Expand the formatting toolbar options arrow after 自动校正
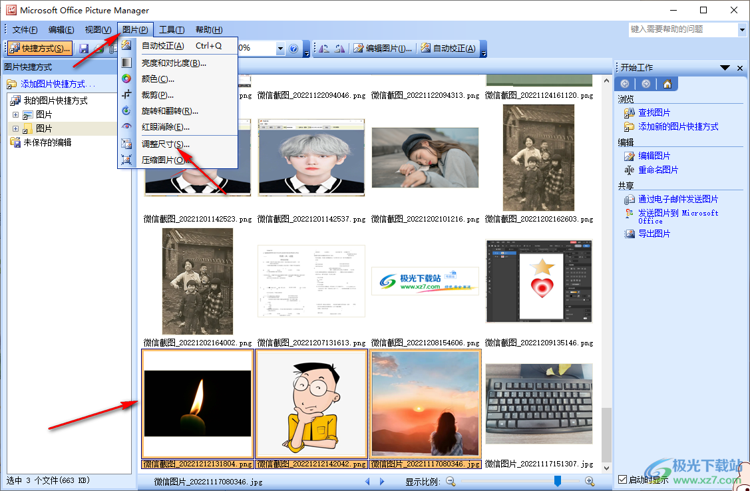The image size is (750, 491). point(484,49)
